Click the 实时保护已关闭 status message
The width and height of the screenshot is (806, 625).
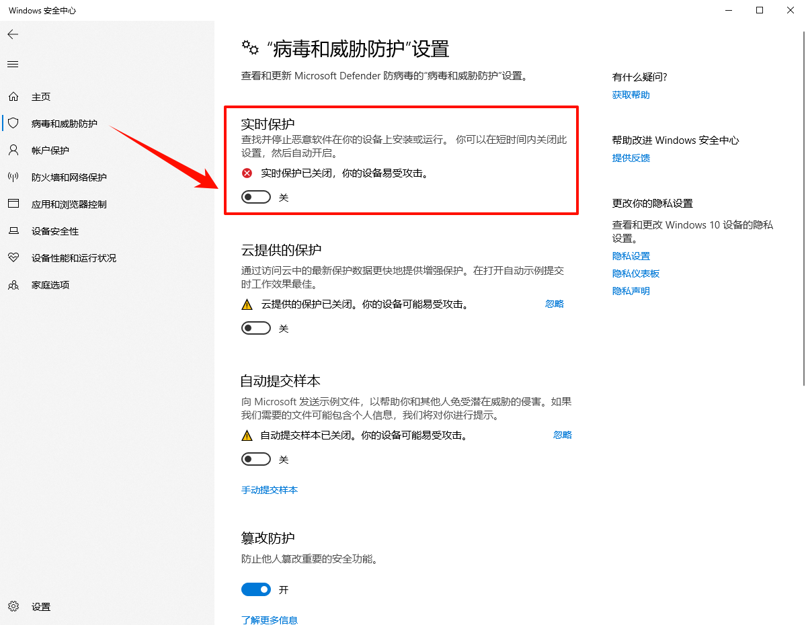344,173
